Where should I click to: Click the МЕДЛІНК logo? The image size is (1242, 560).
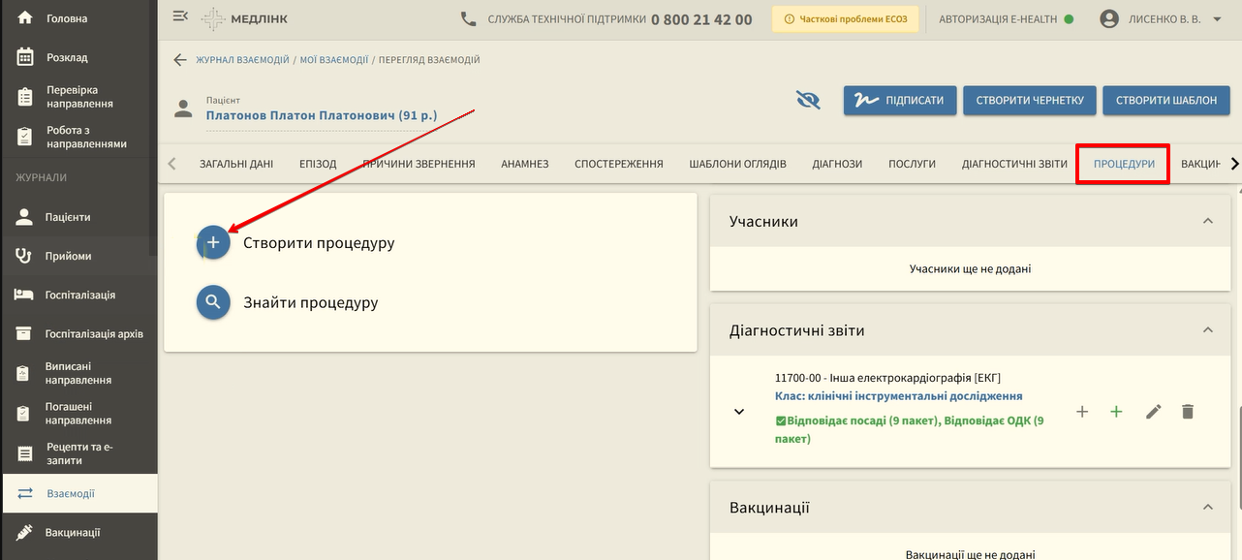244,18
